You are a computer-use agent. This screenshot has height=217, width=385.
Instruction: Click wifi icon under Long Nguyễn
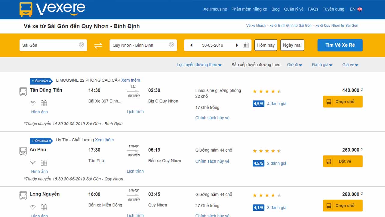coord(33,207)
